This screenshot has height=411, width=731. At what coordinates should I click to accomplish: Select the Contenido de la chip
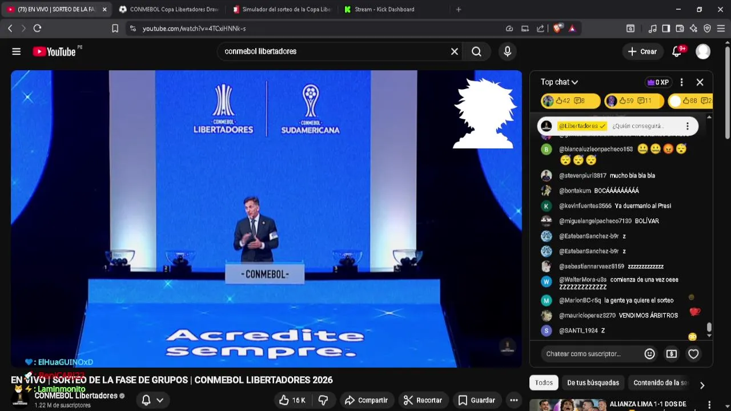[660, 383]
